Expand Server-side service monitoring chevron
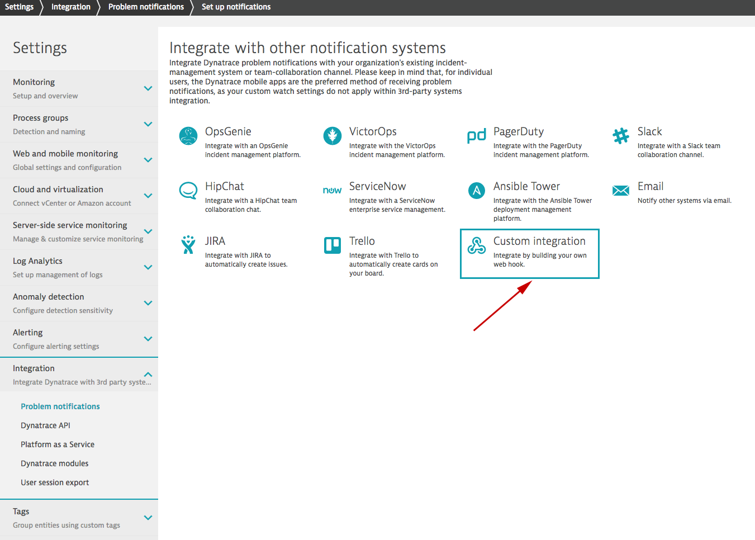The height and width of the screenshot is (540, 755). click(x=148, y=231)
